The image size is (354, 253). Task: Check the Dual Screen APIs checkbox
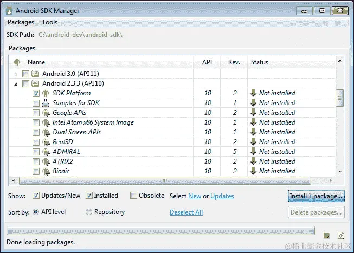pyautogui.click(x=36, y=132)
